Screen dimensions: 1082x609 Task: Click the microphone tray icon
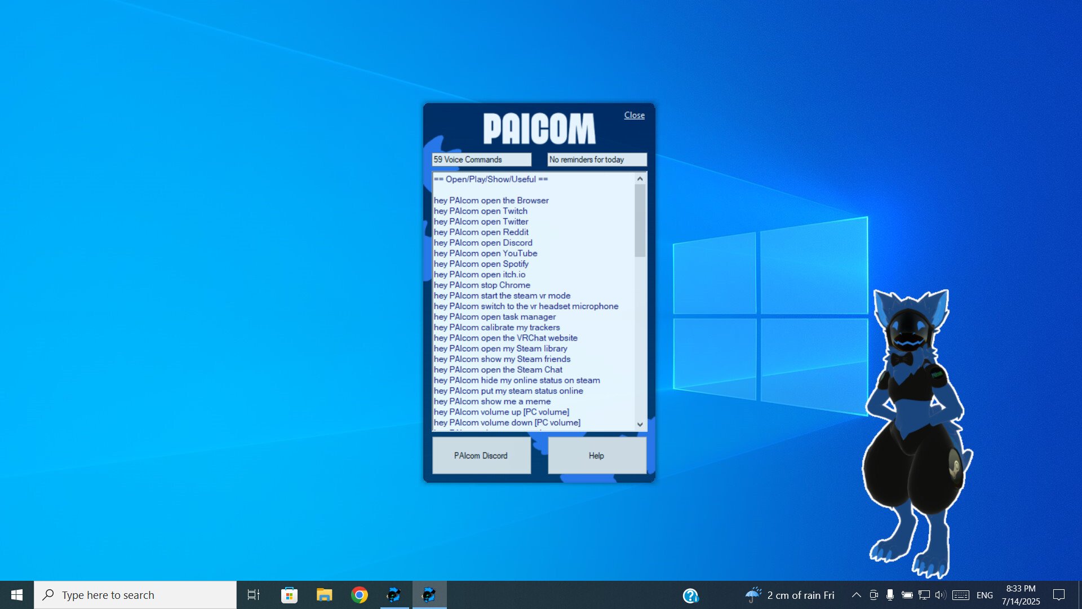(x=890, y=595)
